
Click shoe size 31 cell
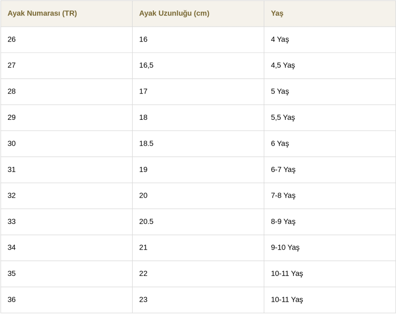pos(11,169)
